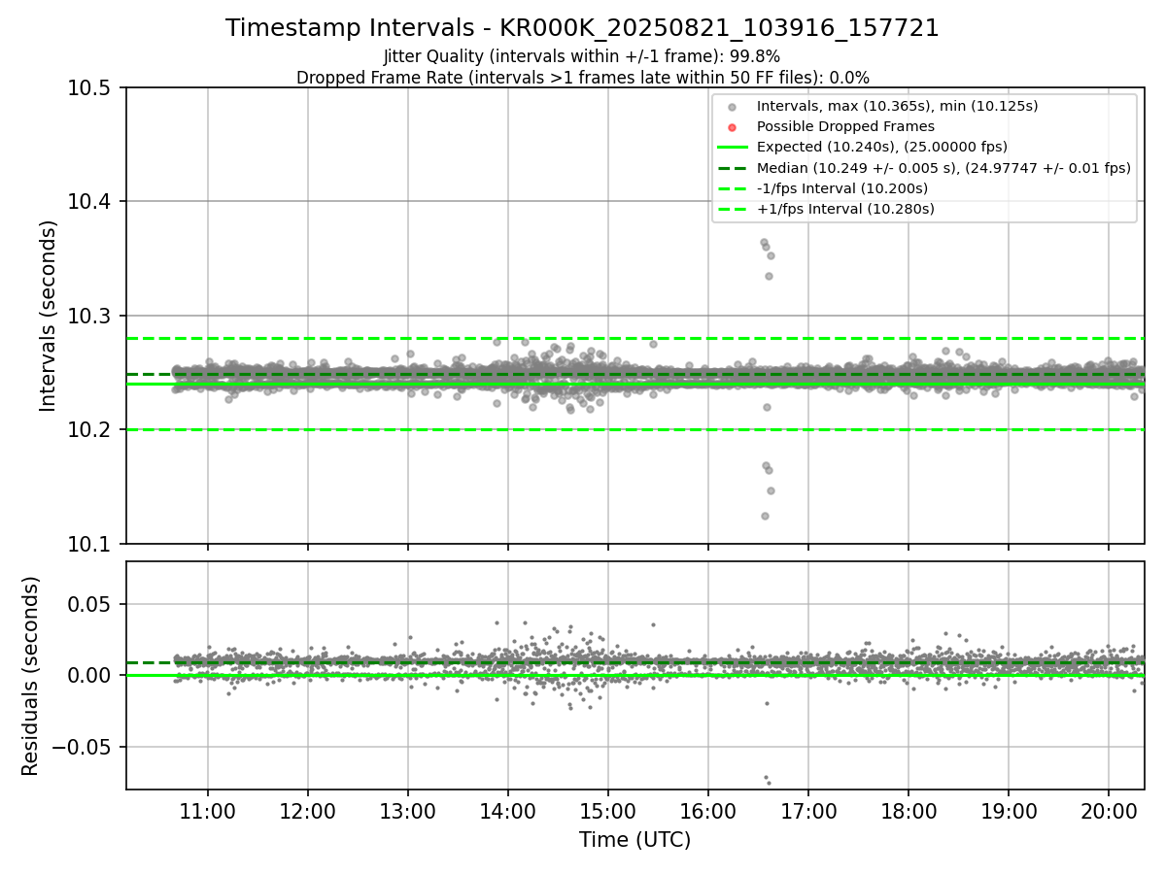The width and height of the screenshot is (1166, 874).
Task: Click the 'Jitter Quality' 99.8% subtitle line
Action: coord(582,56)
